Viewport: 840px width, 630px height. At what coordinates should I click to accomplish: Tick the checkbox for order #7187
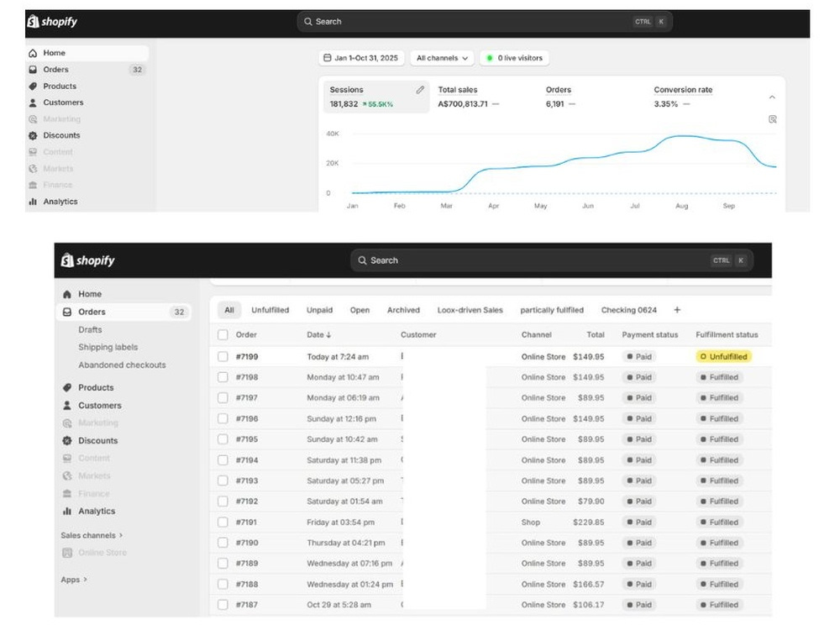(x=223, y=605)
